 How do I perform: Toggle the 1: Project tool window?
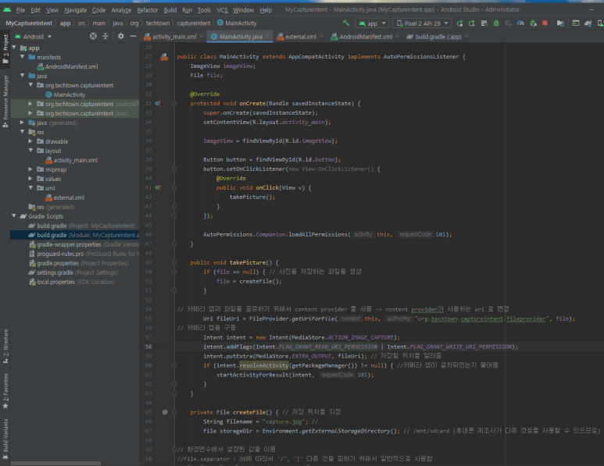[5, 49]
